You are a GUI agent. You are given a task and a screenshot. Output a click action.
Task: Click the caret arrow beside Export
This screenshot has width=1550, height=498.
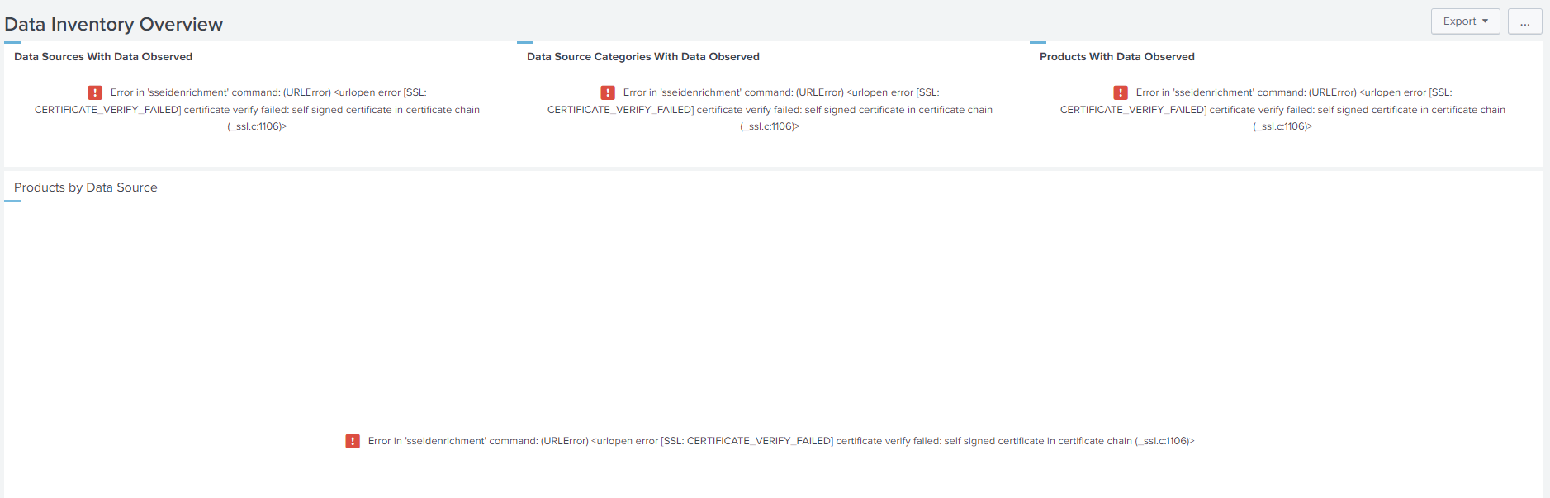click(x=1486, y=21)
